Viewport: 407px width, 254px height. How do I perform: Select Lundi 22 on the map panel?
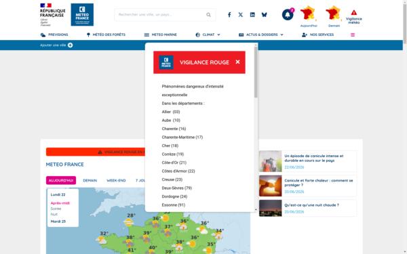[58, 194]
